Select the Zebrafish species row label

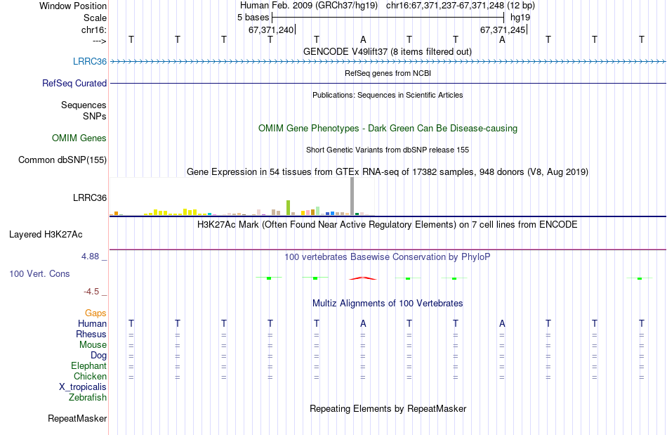pyautogui.click(x=88, y=397)
